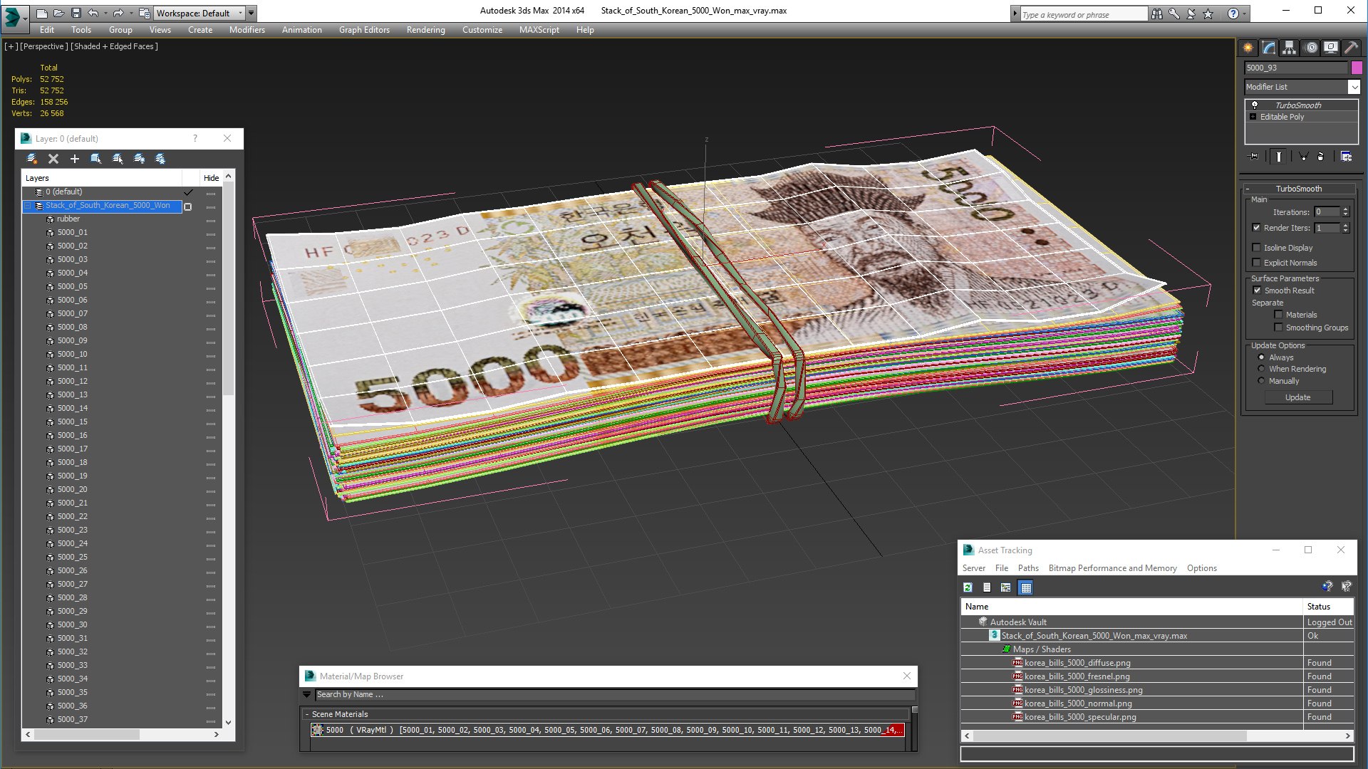Open the MAXScript menu
The image size is (1368, 769).
point(539,30)
